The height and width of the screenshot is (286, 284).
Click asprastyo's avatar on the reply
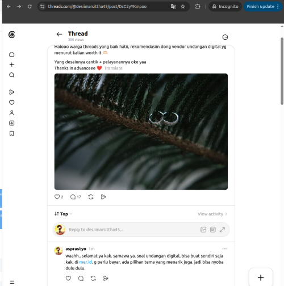coord(59,251)
